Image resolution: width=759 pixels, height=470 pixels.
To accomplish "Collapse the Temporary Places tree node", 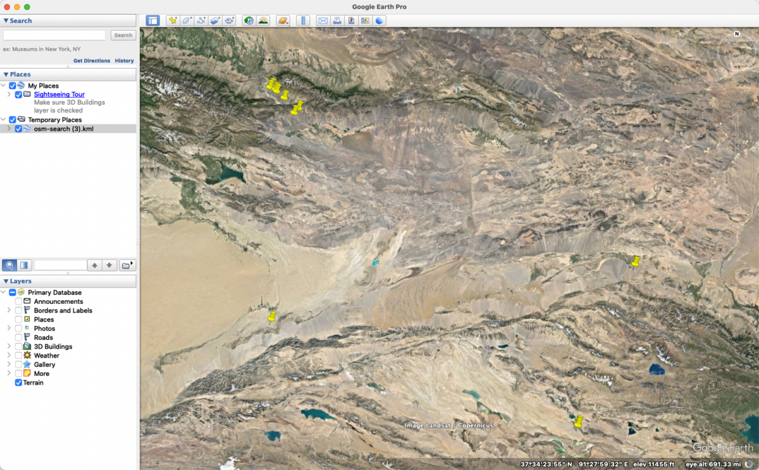I will [x=4, y=119].
